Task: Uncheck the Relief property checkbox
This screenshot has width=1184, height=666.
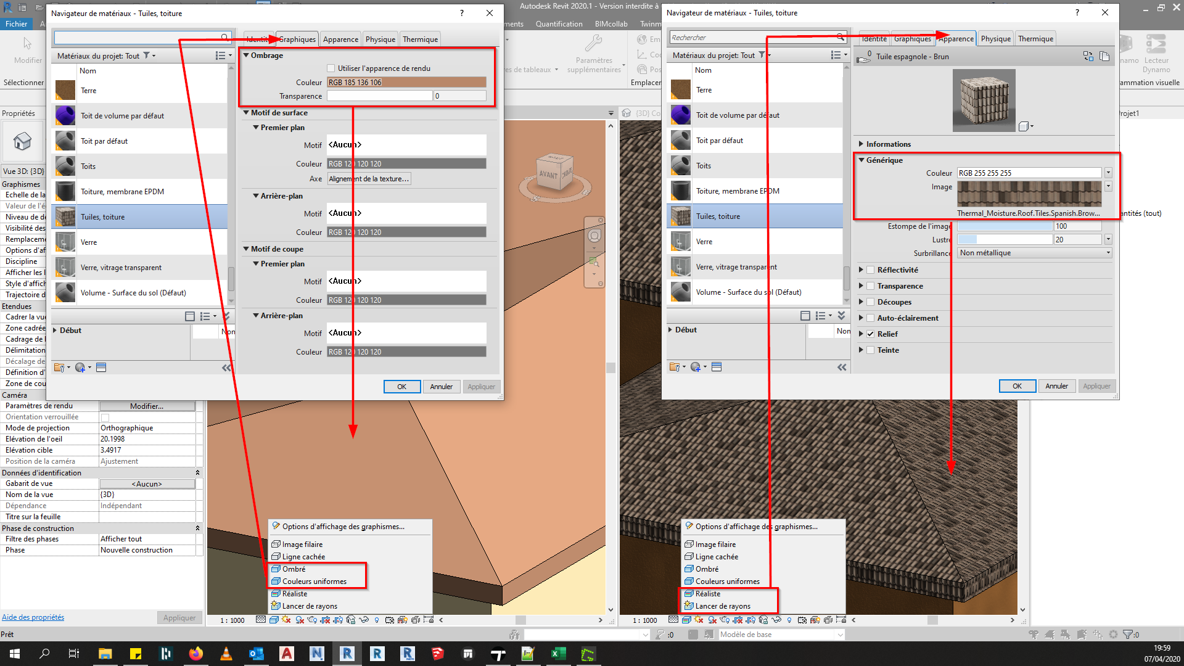Action: tap(871, 334)
